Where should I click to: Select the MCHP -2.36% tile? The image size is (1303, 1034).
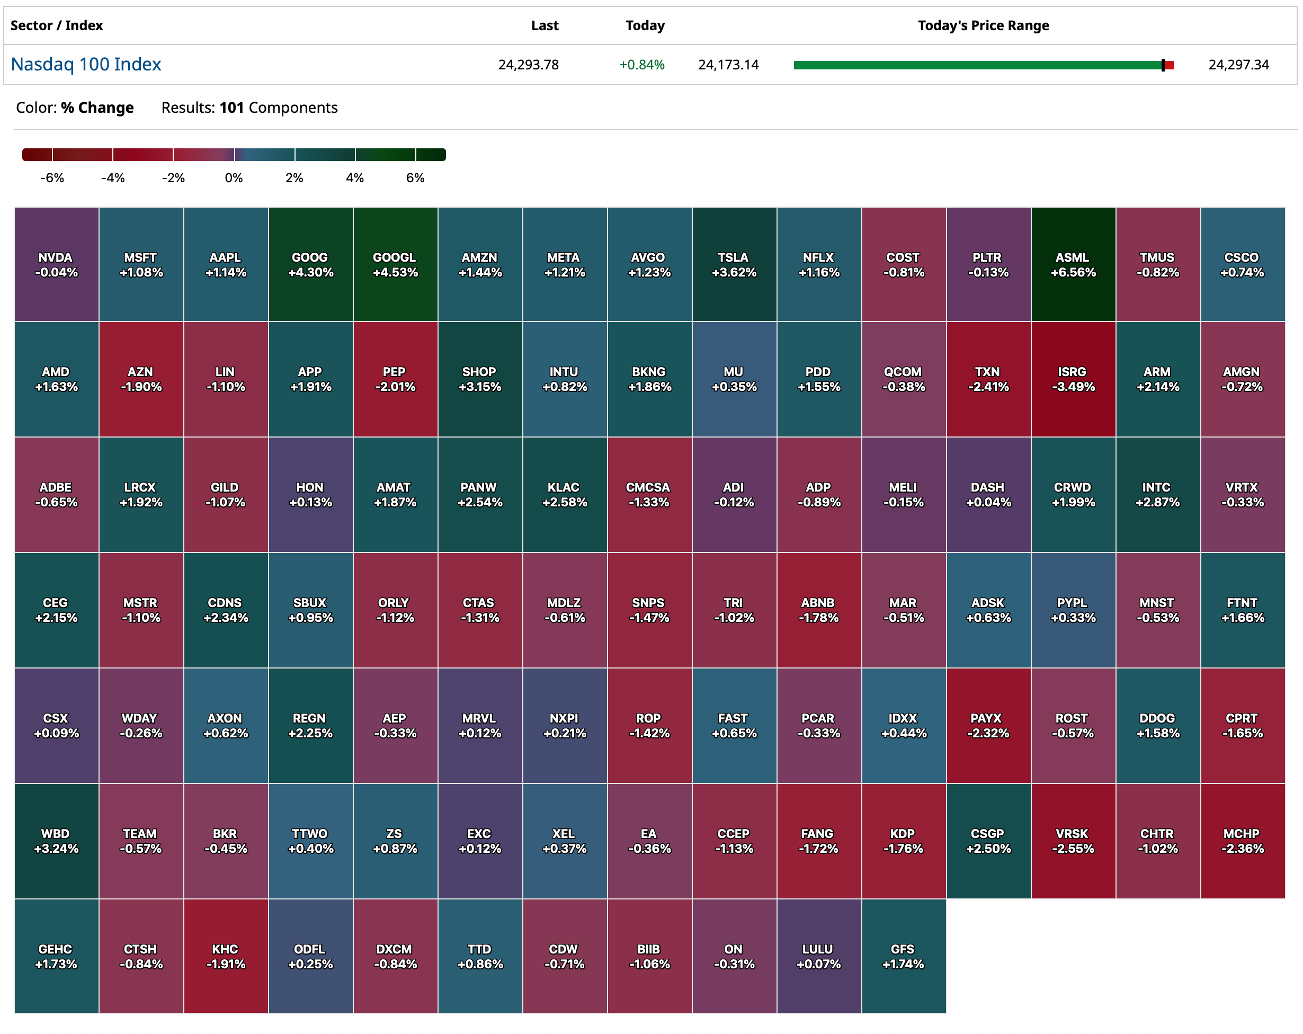[x=1242, y=841]
